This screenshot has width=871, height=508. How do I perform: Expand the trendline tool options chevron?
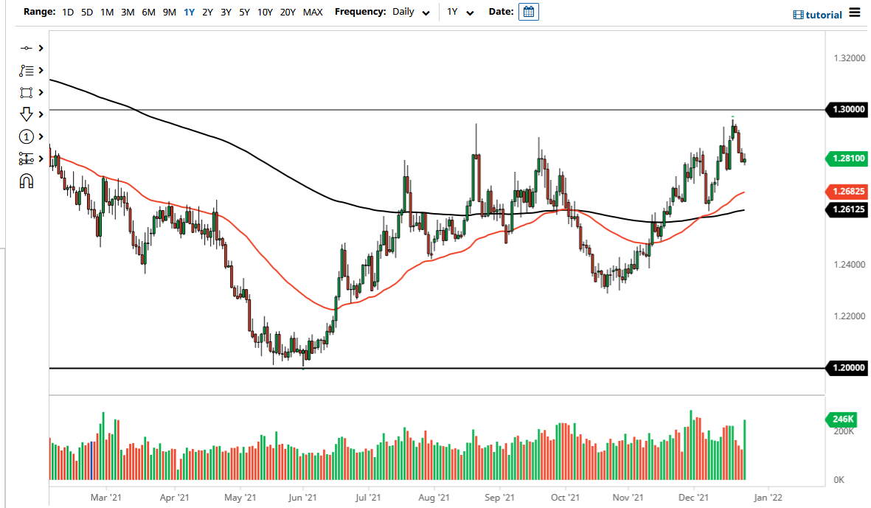(x=41, y=47)
